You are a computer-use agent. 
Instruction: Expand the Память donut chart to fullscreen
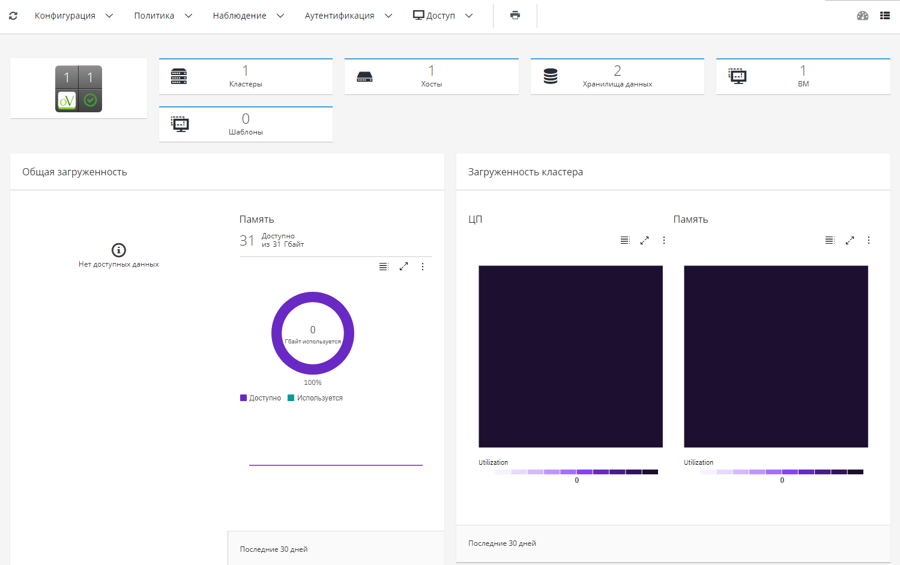(x=403, y=267)
